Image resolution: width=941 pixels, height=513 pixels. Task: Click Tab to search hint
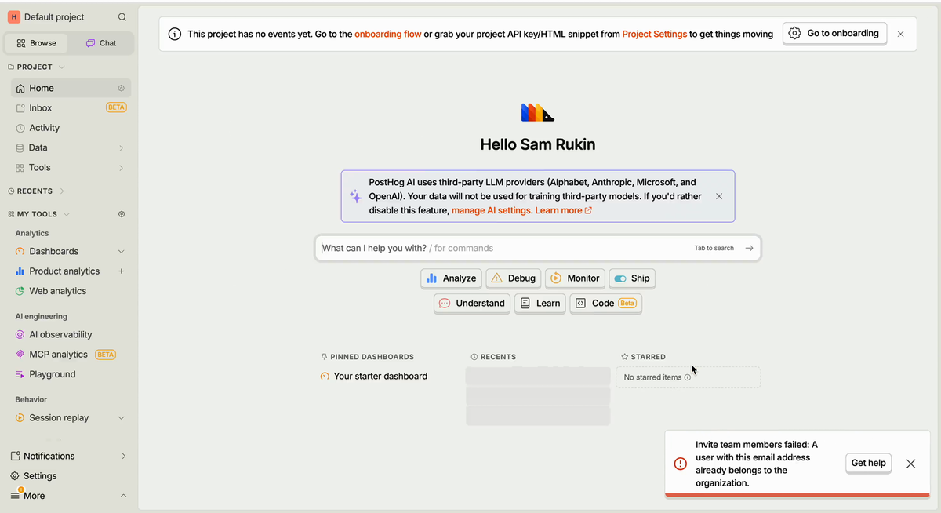(x=714, y=249)
